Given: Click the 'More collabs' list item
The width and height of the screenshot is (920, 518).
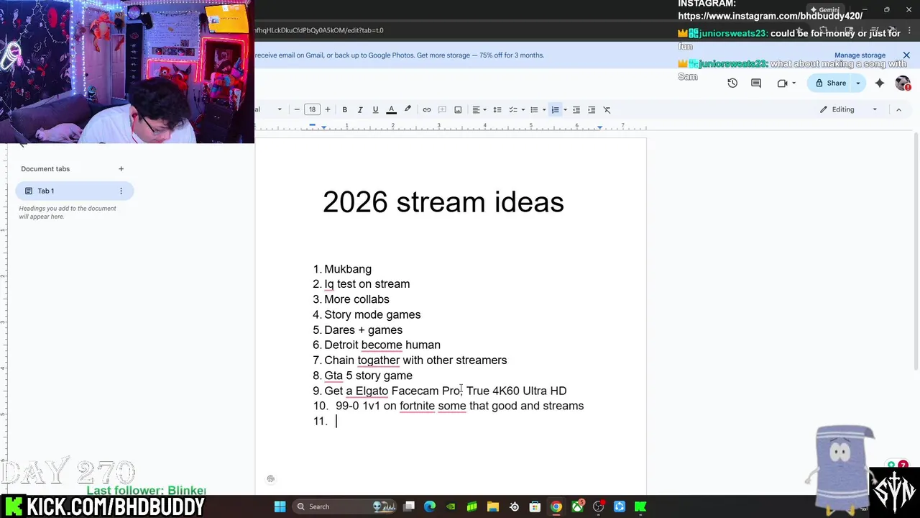Looking at the screenshot, I should pos(356,299).
